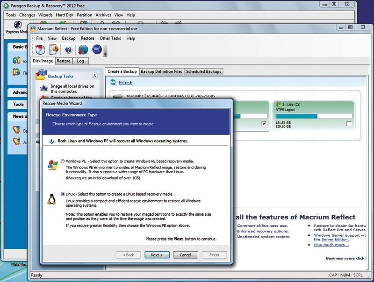
Task: Click the Windows logo icon in the wizard
Action: 53,165
